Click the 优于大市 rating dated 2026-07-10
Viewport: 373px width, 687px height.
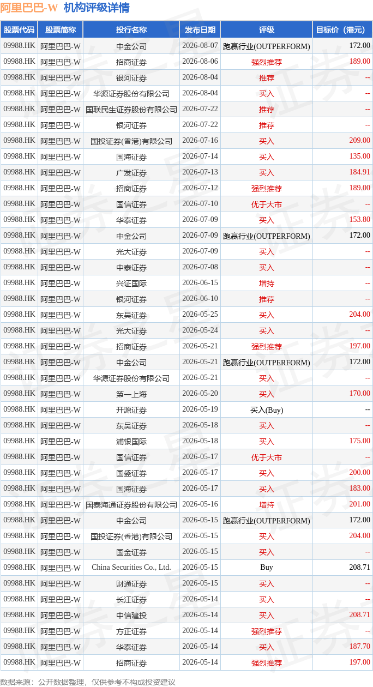pos(267,204)
